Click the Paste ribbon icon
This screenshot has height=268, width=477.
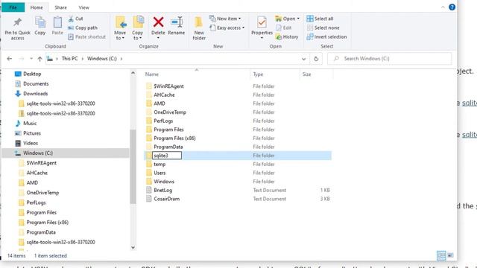tap(57, 22)
